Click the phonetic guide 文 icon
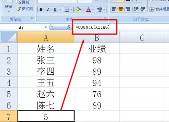This screenshot has width=169, height=122. pos(100,9)
